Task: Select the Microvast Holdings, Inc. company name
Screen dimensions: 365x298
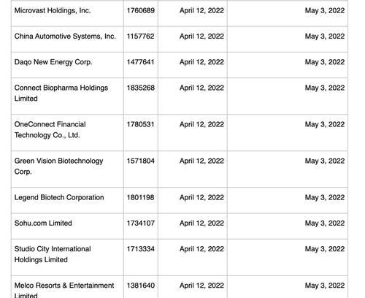Action: [53, 10]
